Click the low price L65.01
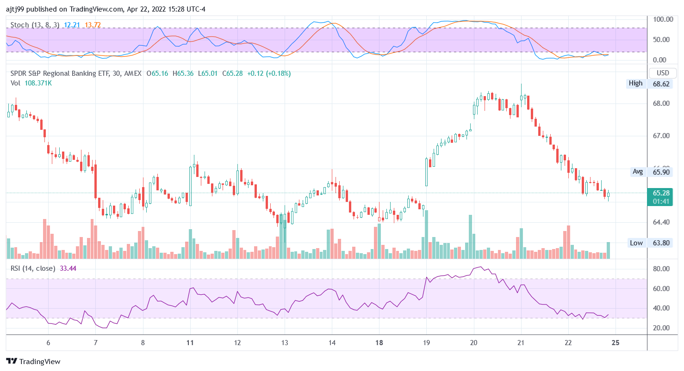The width and height of the screenshot is (684, 371). pyautogui.click(x=208, y=73)
